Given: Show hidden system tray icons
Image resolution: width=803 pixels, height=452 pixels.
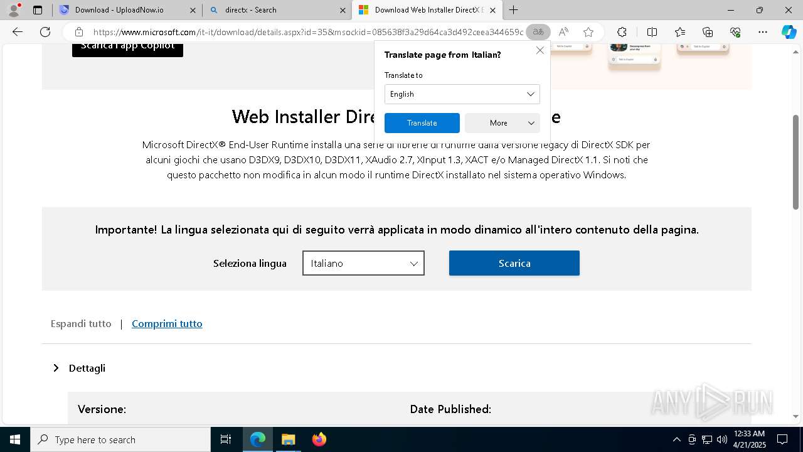Looking at the screenshot, I should [676, 439].
